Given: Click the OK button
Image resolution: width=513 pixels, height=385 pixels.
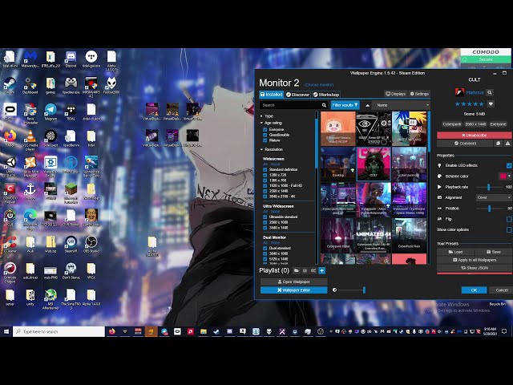Looking at the screenshot, I should click(474, 290).
